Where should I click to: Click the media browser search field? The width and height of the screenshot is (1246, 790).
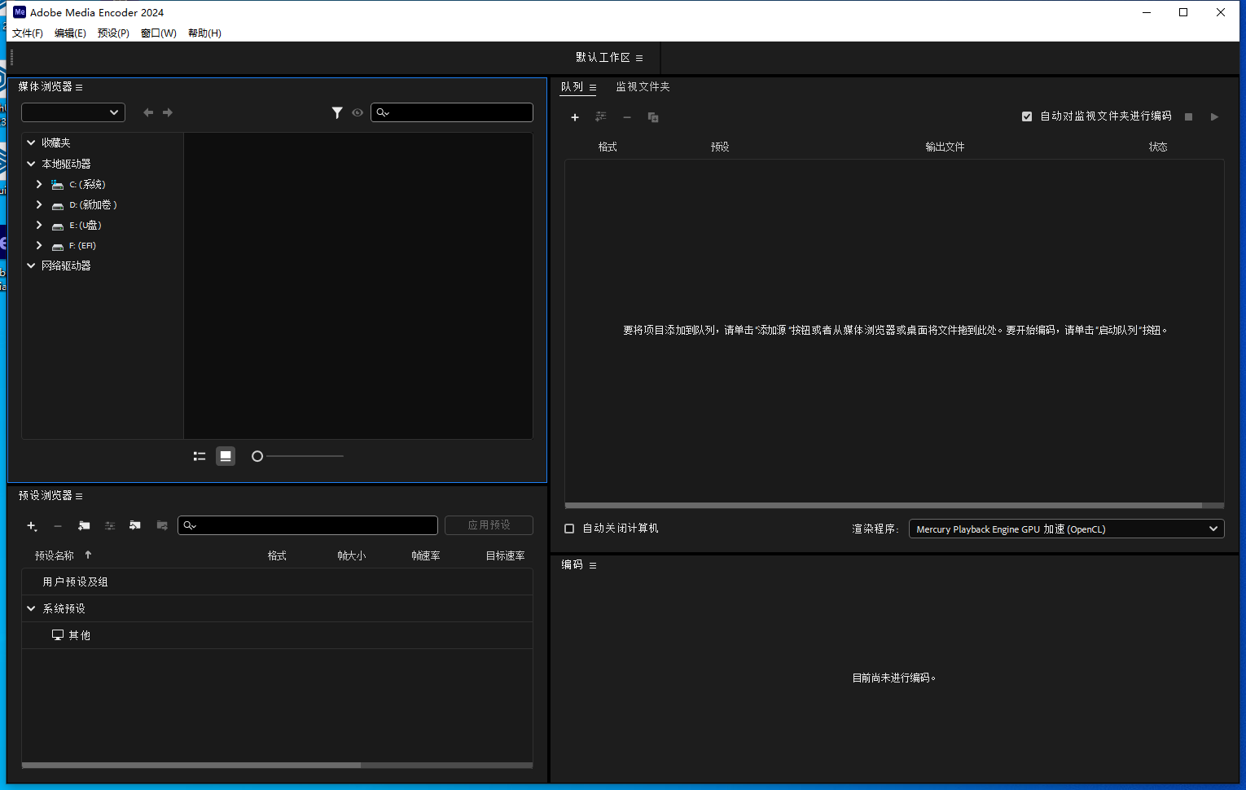click(452, 112)
